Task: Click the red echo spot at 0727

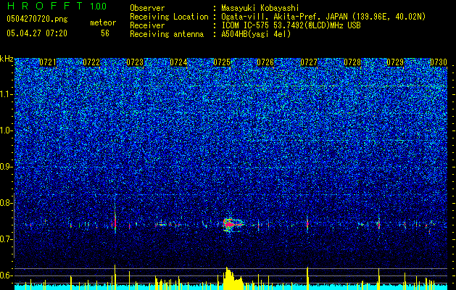Action: pos(307,224)
